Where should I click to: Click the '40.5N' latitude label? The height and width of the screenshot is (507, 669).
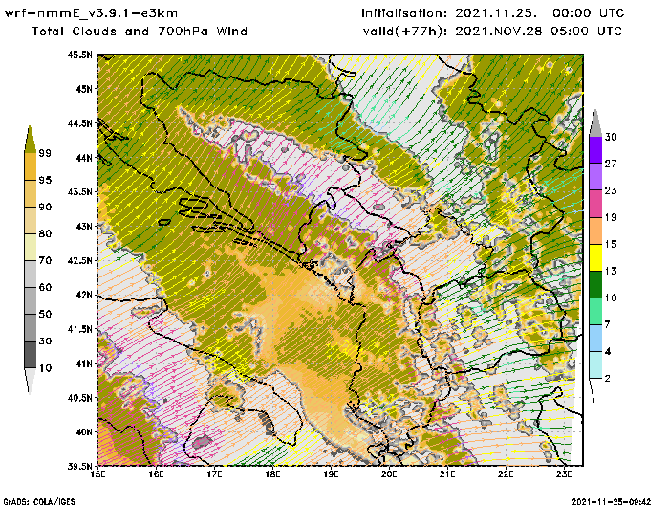(79, 397)
